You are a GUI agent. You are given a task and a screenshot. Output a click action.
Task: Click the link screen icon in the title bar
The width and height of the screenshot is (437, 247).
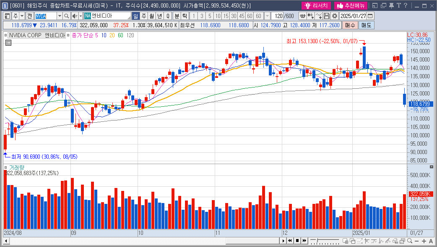(x=375, y=5)
